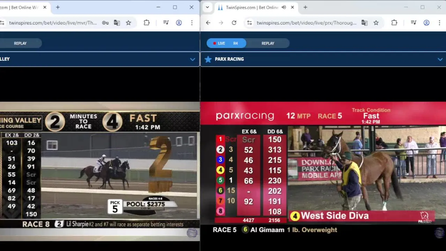Image resolution: width=446 pixels, height=251 pixels.
Task: Expand the Parx Racing track dropdown
Action: point(440,59)
